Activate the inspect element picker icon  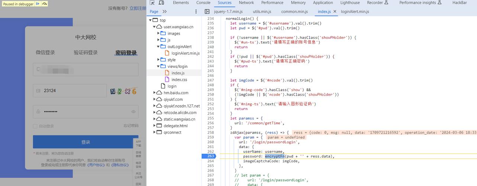(152, 3)
